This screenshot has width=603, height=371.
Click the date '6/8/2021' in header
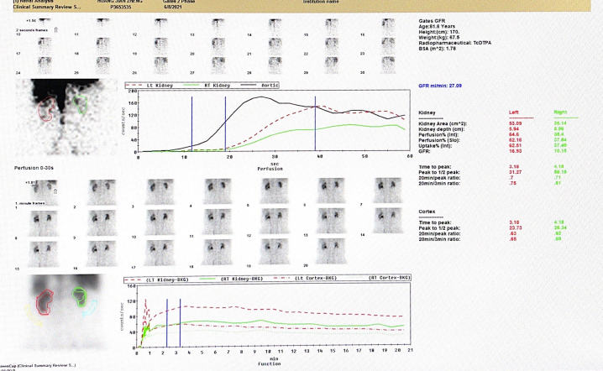pos(172,7)
